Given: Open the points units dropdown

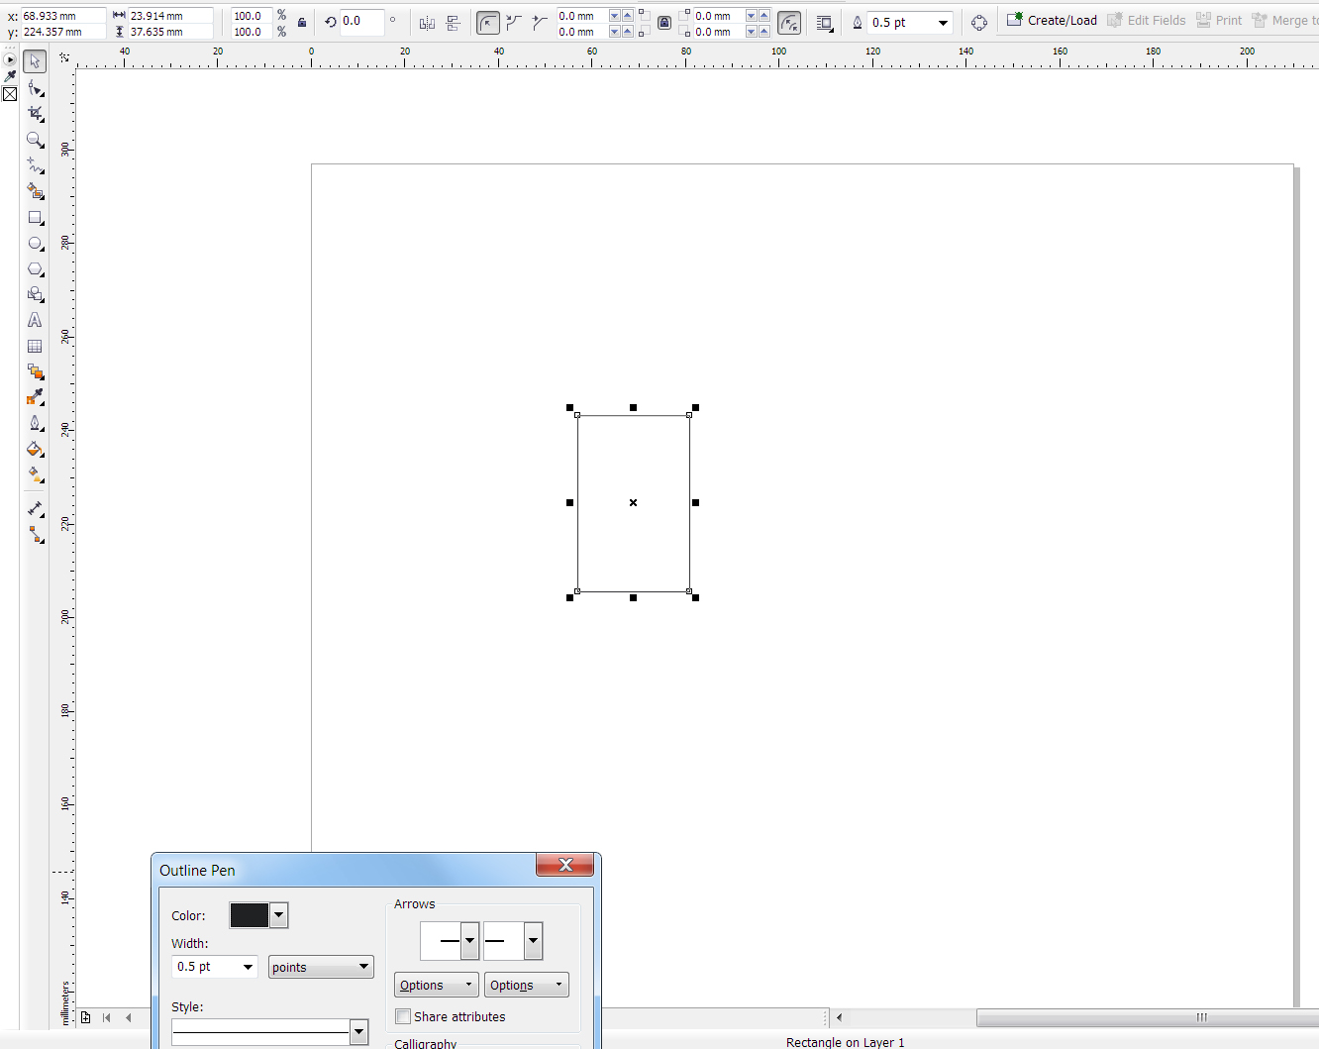Looking at the screenshot, I should point(321,967).
